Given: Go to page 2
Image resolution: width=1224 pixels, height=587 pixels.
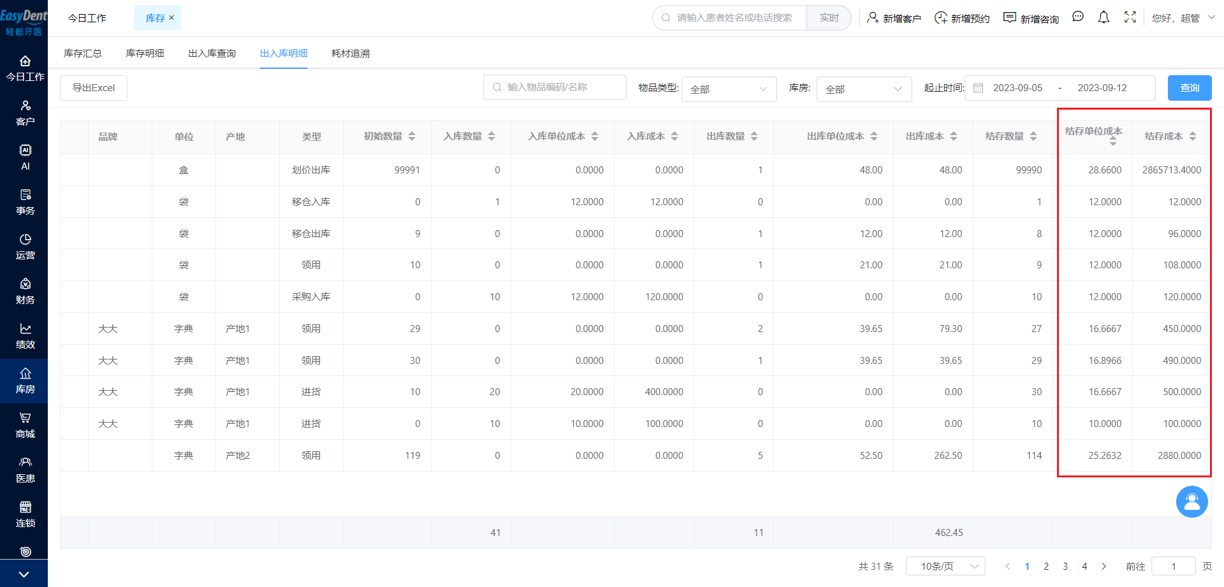Looking at the screenshot, I should (1046, 566).
